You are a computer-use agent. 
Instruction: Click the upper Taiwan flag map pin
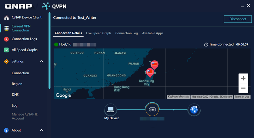click(x=154, y=65)
